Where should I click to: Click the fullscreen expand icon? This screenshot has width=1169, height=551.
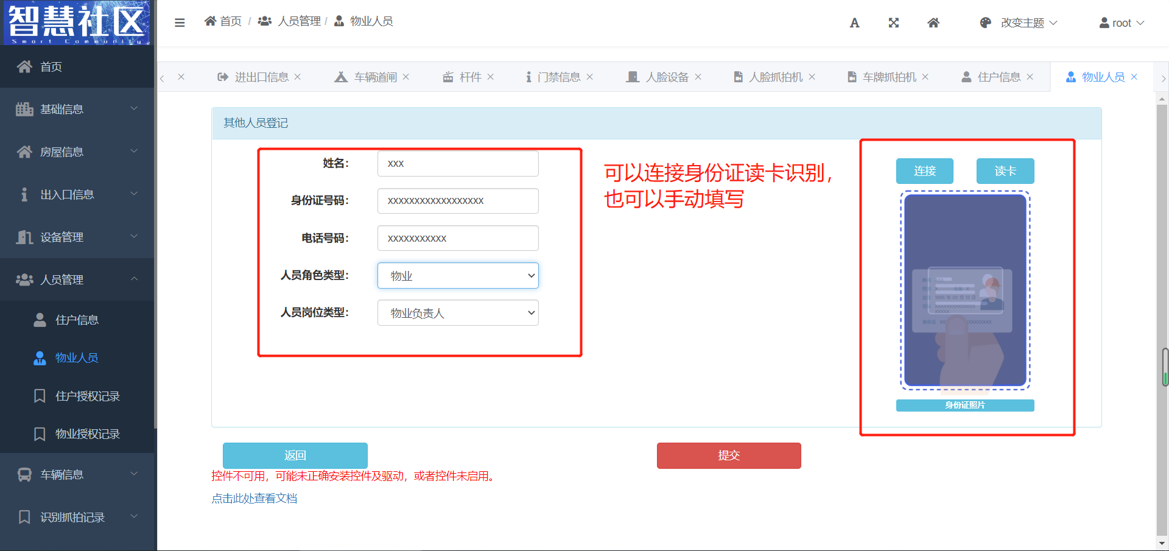click(893, 23)
